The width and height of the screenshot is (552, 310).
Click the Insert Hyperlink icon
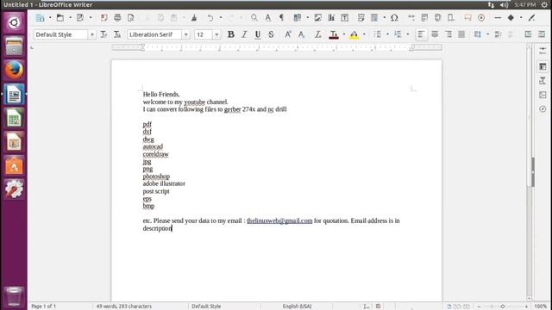[x=411, y=17]
